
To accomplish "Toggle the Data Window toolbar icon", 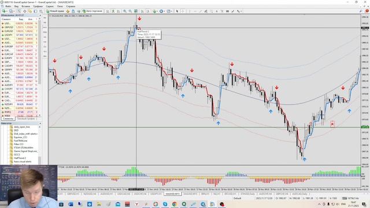I will click(24, 11).
